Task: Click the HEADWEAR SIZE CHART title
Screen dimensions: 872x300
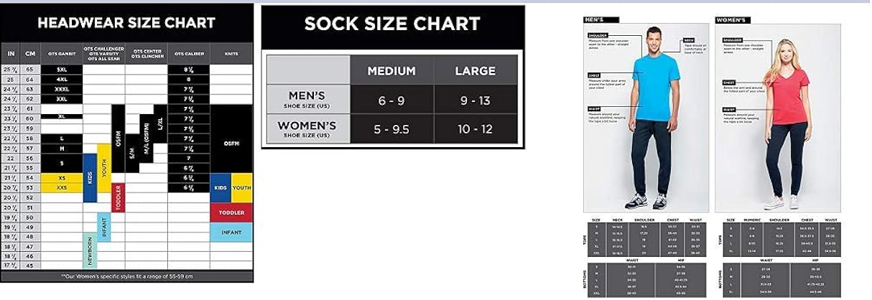Action: point(126,23)
